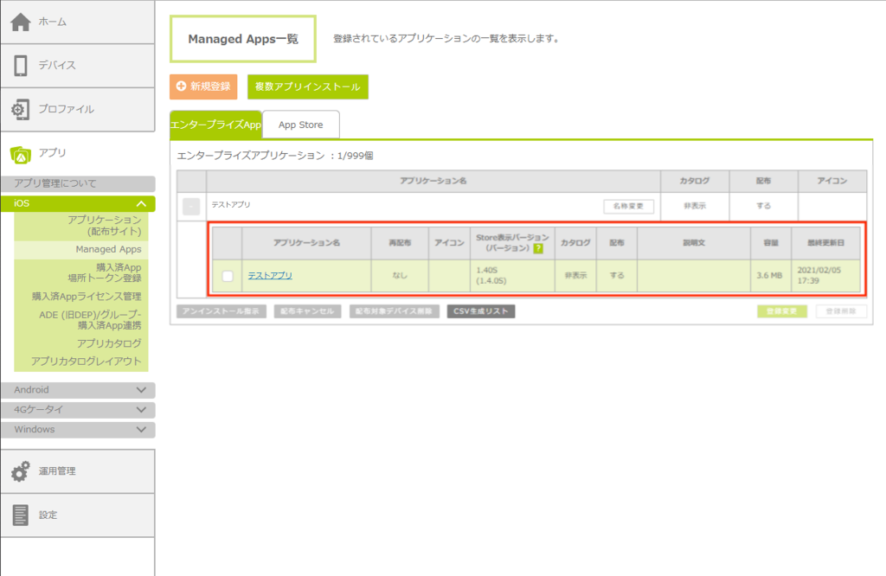This screenshot has height=576, width=886.
Task: Click the 名称変更 button
Action: [628, 207]
